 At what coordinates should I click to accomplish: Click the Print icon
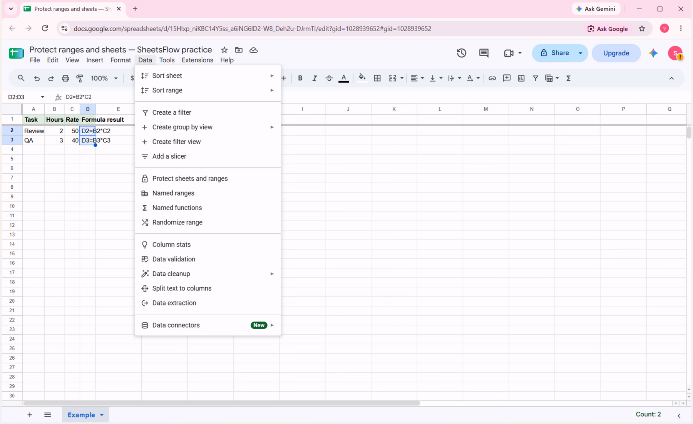(x=65, y=78)
